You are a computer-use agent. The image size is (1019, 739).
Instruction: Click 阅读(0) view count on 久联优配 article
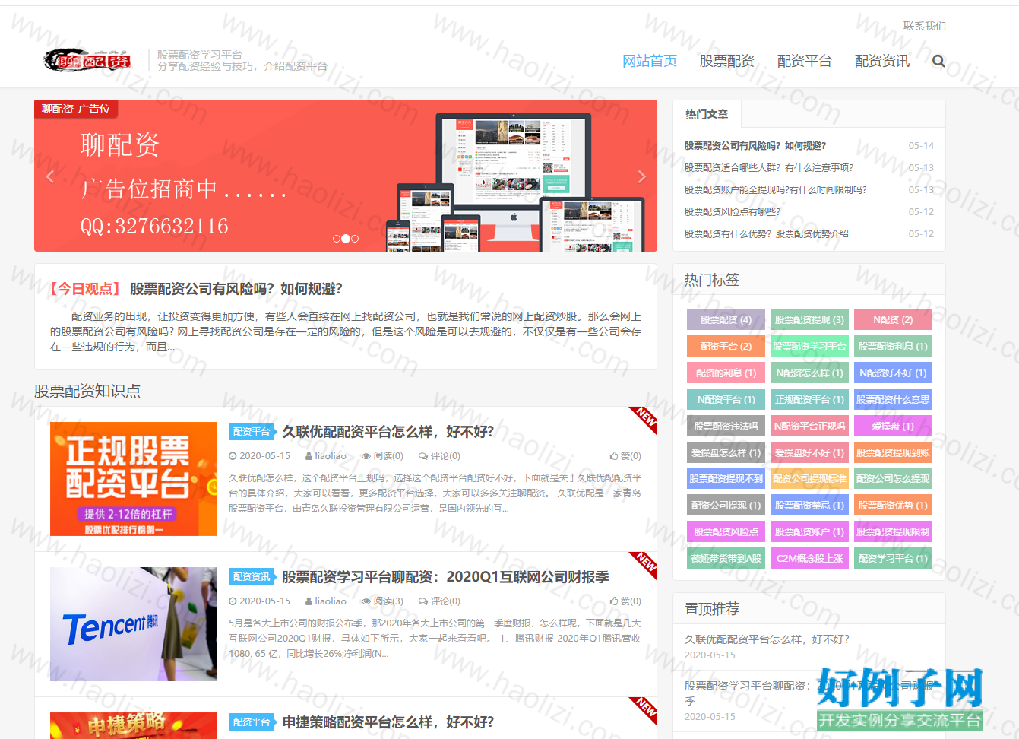click(382, 456)
